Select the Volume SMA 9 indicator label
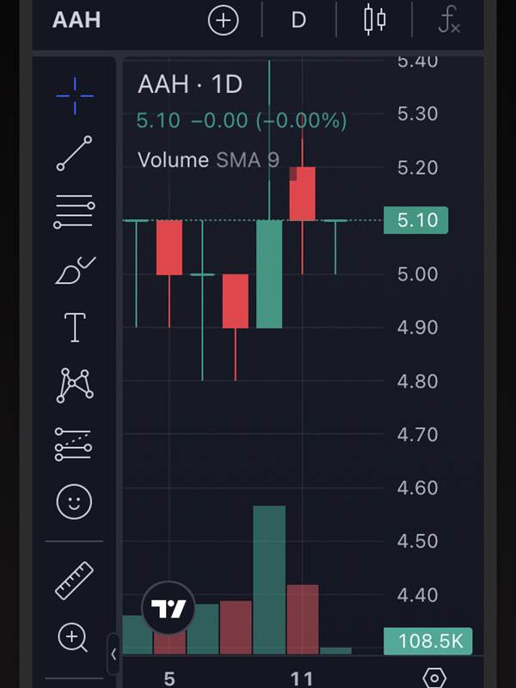This screenshot has width=516, height=688. pos(208,160)
